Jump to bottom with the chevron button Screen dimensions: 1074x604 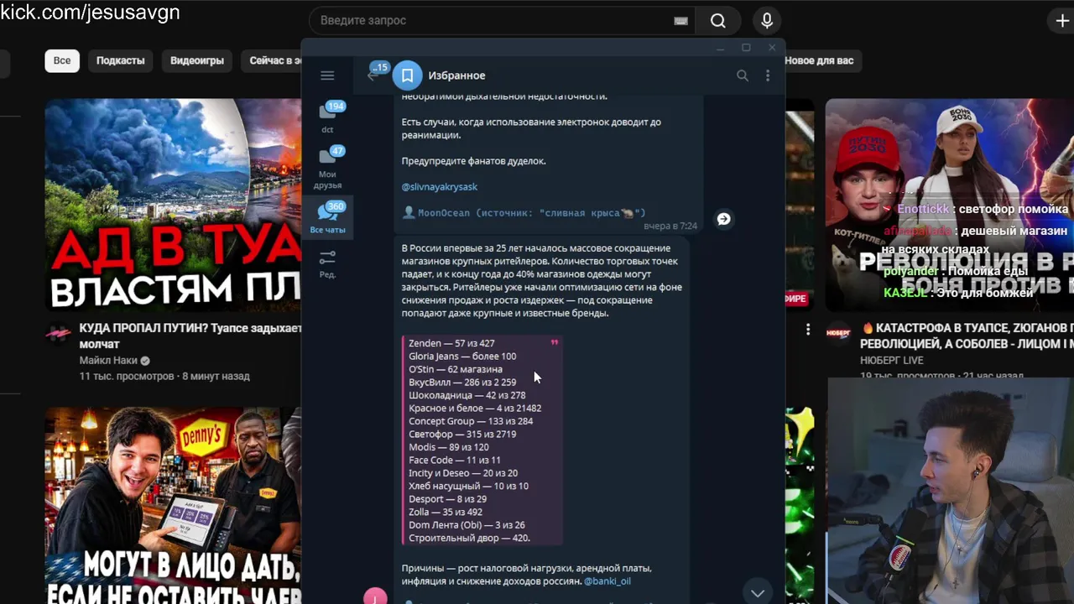[x=758, y=593]
